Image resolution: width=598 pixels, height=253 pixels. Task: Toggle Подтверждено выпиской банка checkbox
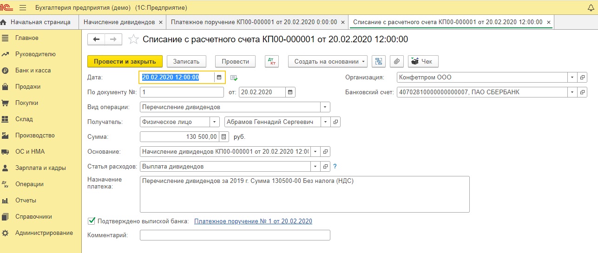tap(92, 221)
